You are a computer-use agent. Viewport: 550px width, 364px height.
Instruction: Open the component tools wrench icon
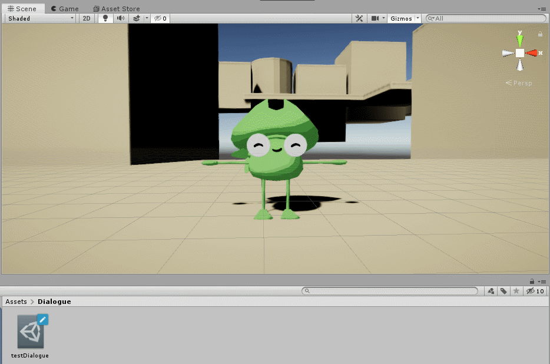tap(359, 18)
